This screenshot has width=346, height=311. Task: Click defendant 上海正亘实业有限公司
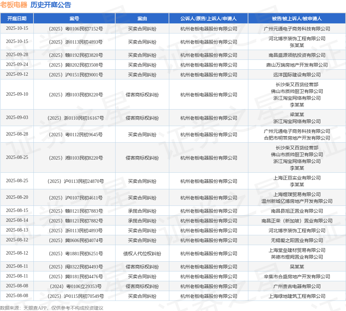coord(297,178)
